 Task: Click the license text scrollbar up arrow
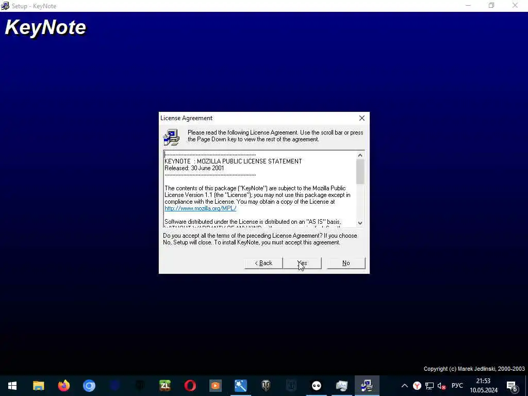(x=360, y=155)
